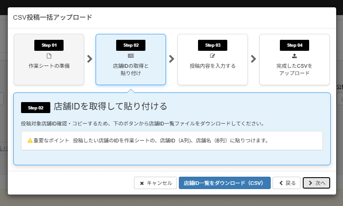Click the 戻る button
The image size is (343, 206).
[x=287, y=183]
